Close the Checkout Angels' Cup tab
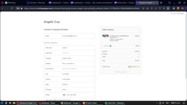Viewport: 187px width, 105px height. 157,3
